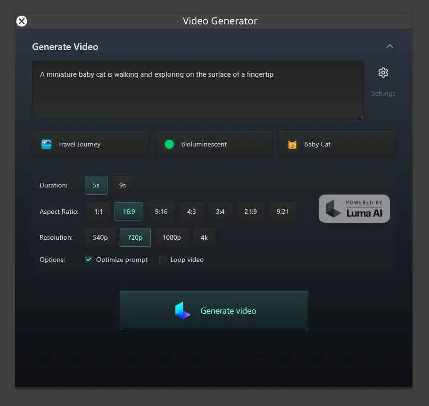Select the Baby Cat preset
The height and width of the screenshot is (406, 429).
336,144
